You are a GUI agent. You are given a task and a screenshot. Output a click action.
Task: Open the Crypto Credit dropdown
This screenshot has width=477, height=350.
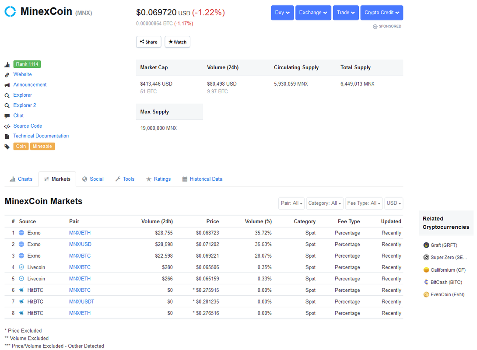[382, 13]
